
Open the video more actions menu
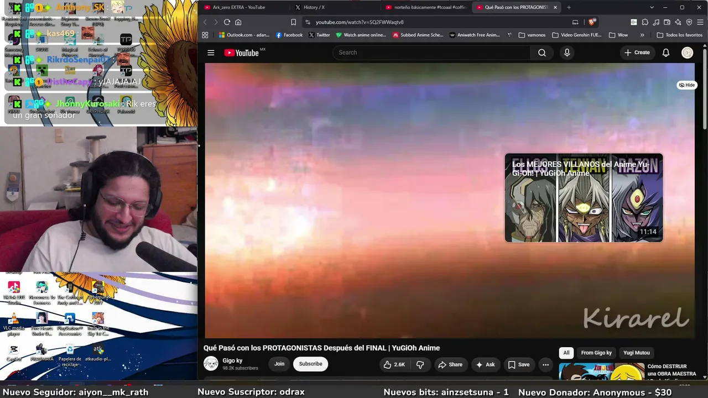pyautogui.click(x=545, y=364)
